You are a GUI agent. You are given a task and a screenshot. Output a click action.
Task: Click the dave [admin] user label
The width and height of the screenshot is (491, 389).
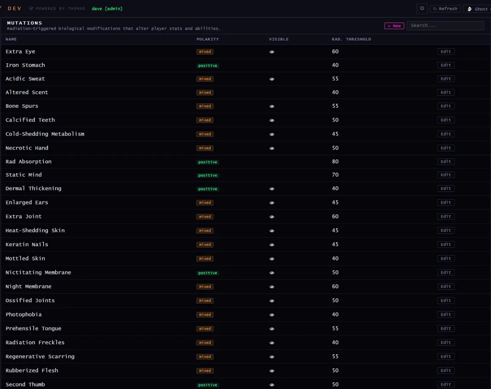click(107, 9)
